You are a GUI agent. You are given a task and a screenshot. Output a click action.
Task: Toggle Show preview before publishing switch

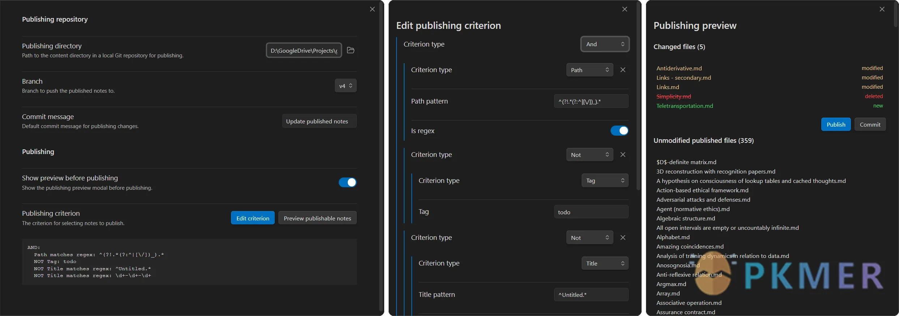pos(347,183)
